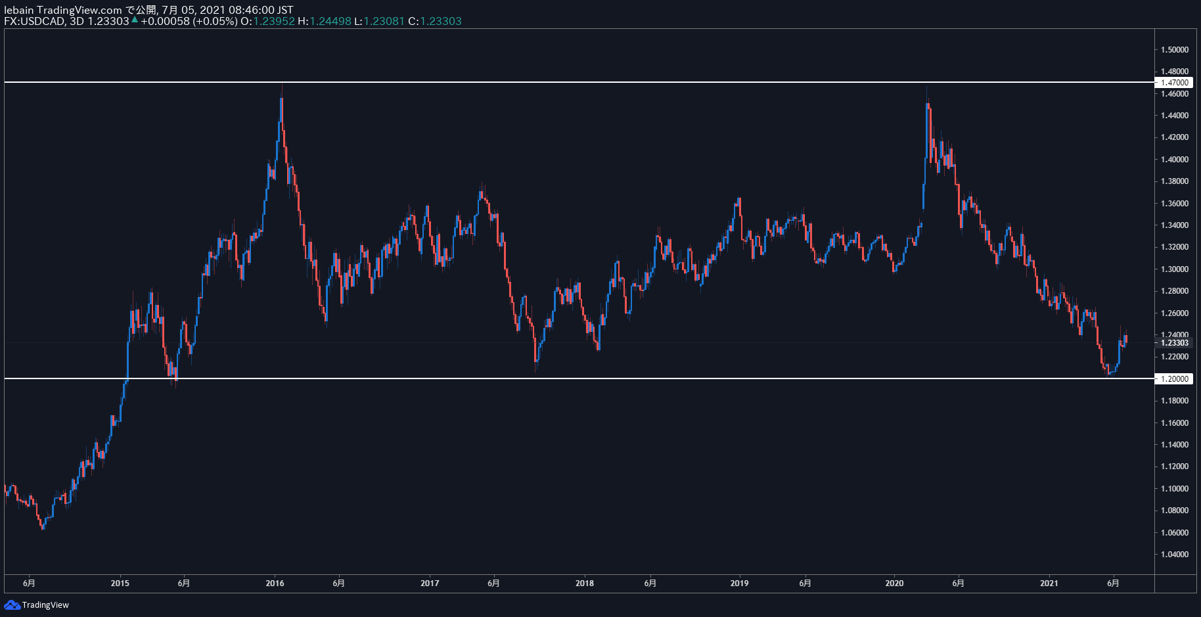This screenshot has width=1201, height=617.
Task: Click the green up-triangle change indicator
Action: [135, 20]
